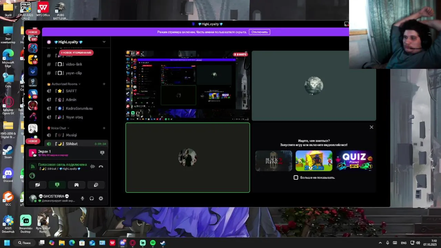Viewport: 441px width, 248px height.
Task: Start an activity with the gamepad button
Action: point(76,185)
